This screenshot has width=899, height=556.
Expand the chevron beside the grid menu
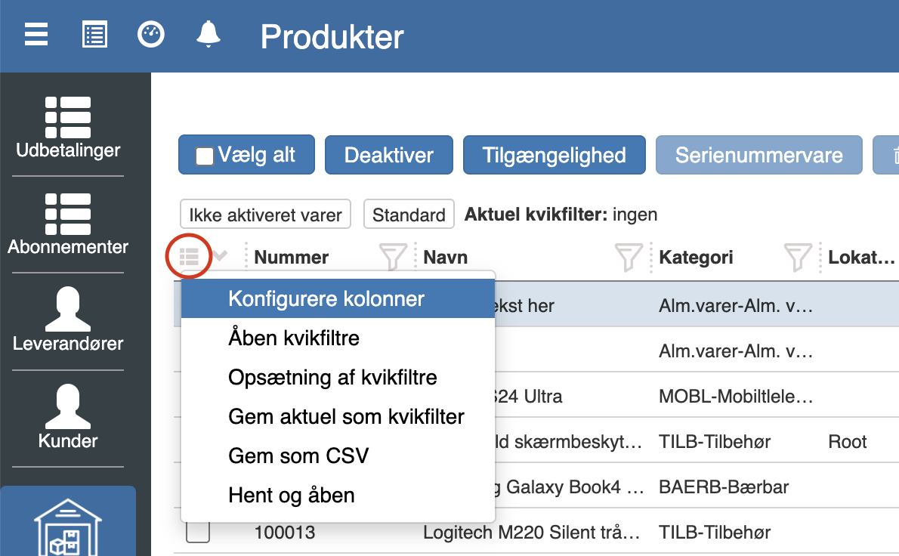(220, 256)
